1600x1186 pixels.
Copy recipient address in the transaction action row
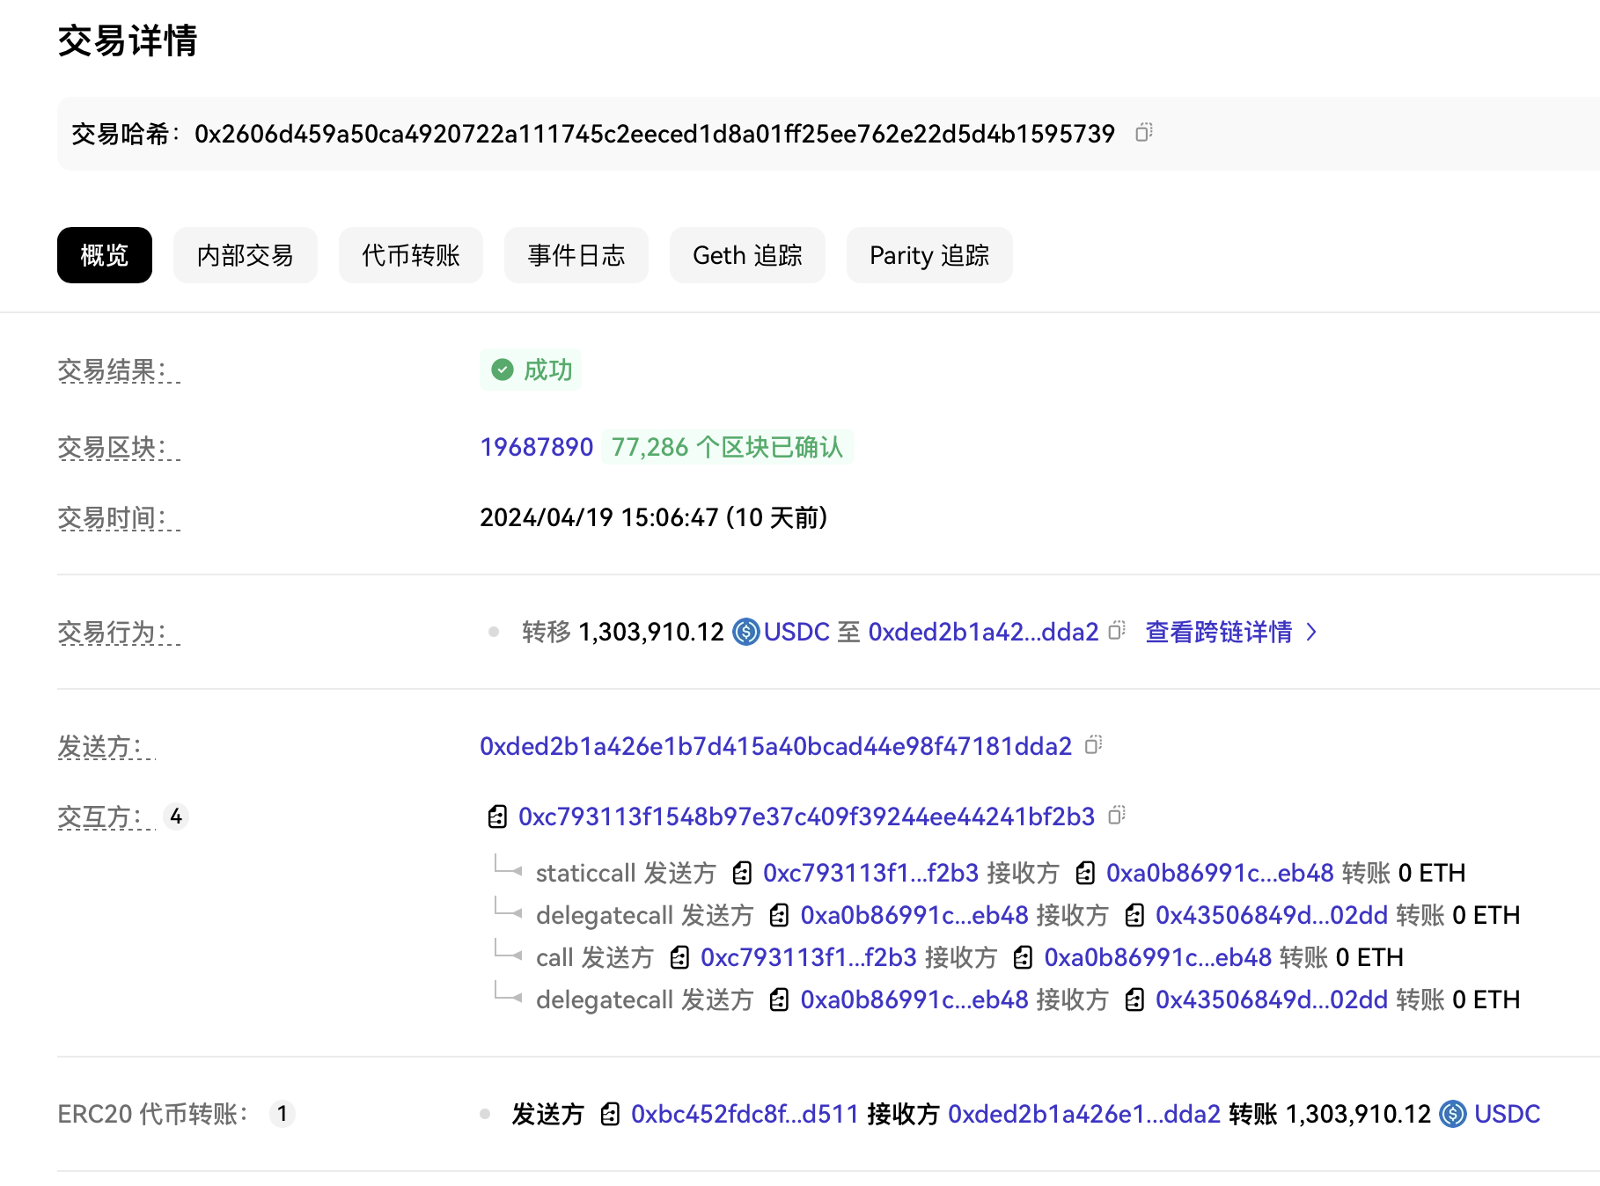click(1117, 631)
